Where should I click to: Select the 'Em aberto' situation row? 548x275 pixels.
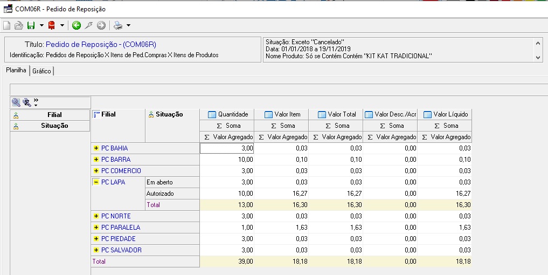tap(172, 182)
